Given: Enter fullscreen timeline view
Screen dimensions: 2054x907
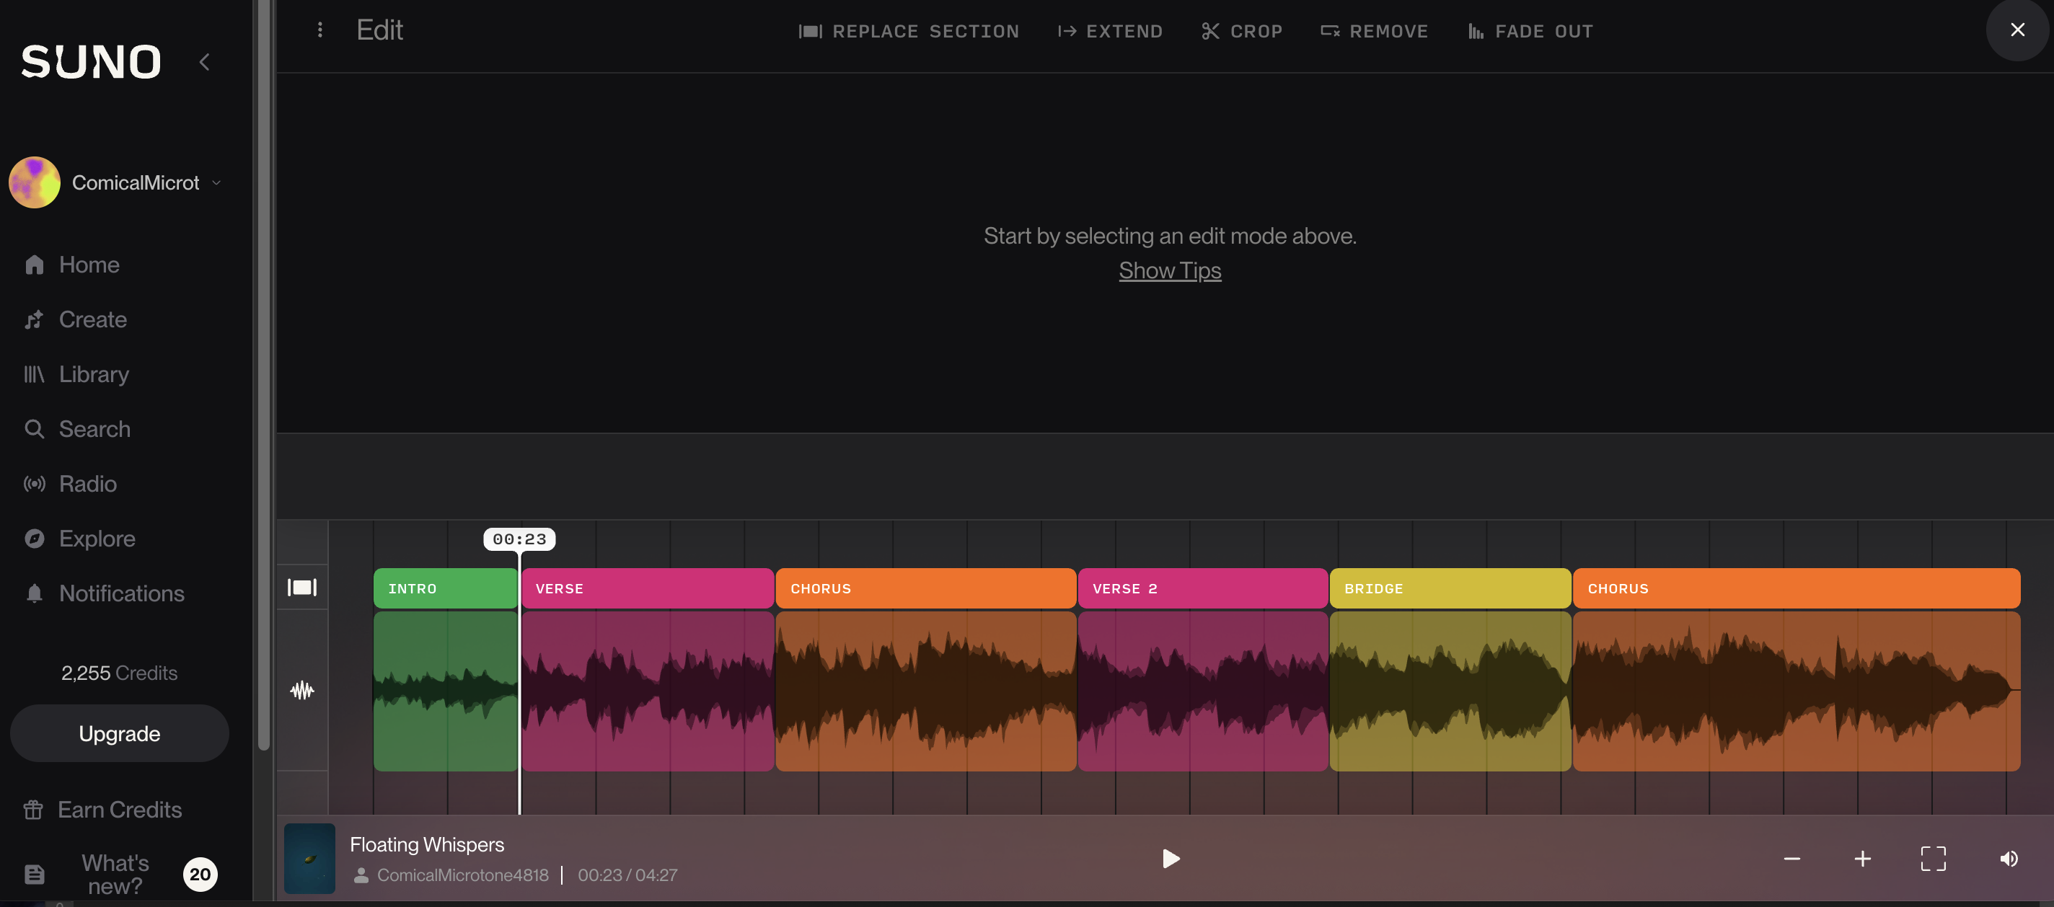Looking at the screenshot, I should pos(1933,859).
